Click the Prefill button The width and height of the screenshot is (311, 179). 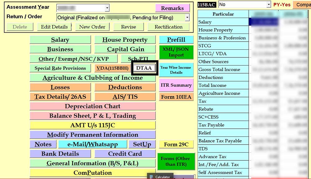pyautogui.click(x=176, y=40)
